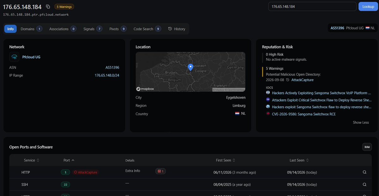Viewport: 379px width, 196px height.
Task: Click the hostname 176.65.148.184.ptr.pfcloud.network
Action: click(36, 15)
